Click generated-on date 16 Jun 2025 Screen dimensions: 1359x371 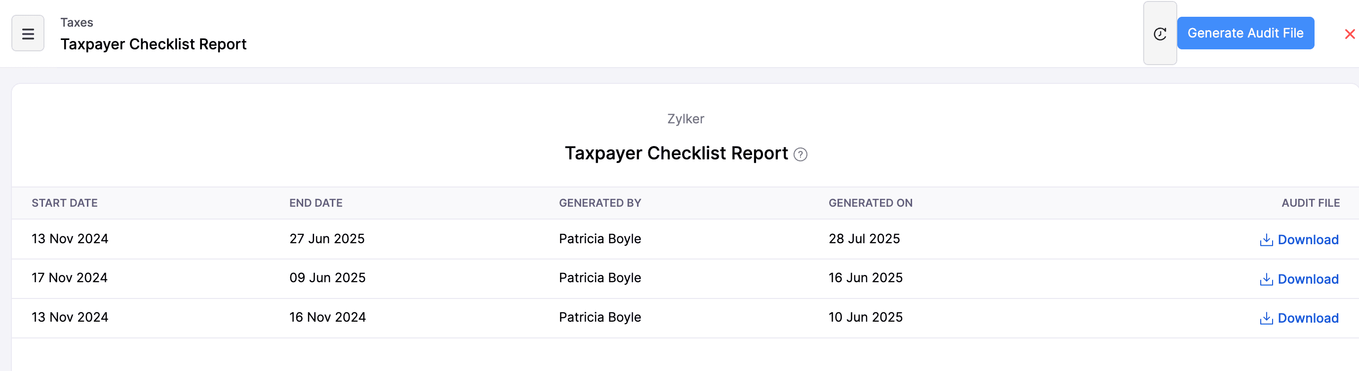(865, 278)
